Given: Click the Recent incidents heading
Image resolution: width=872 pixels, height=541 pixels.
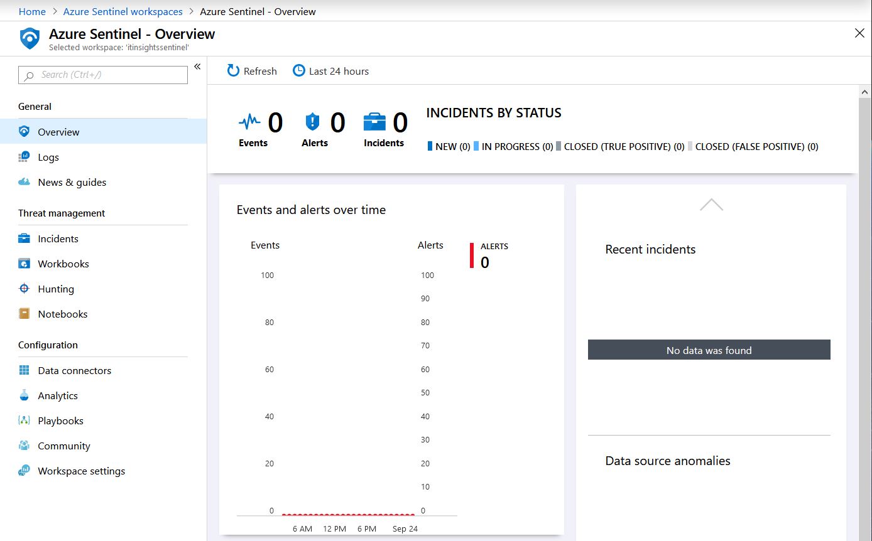Looking at the screenshot, I should (x=650, y=249).
